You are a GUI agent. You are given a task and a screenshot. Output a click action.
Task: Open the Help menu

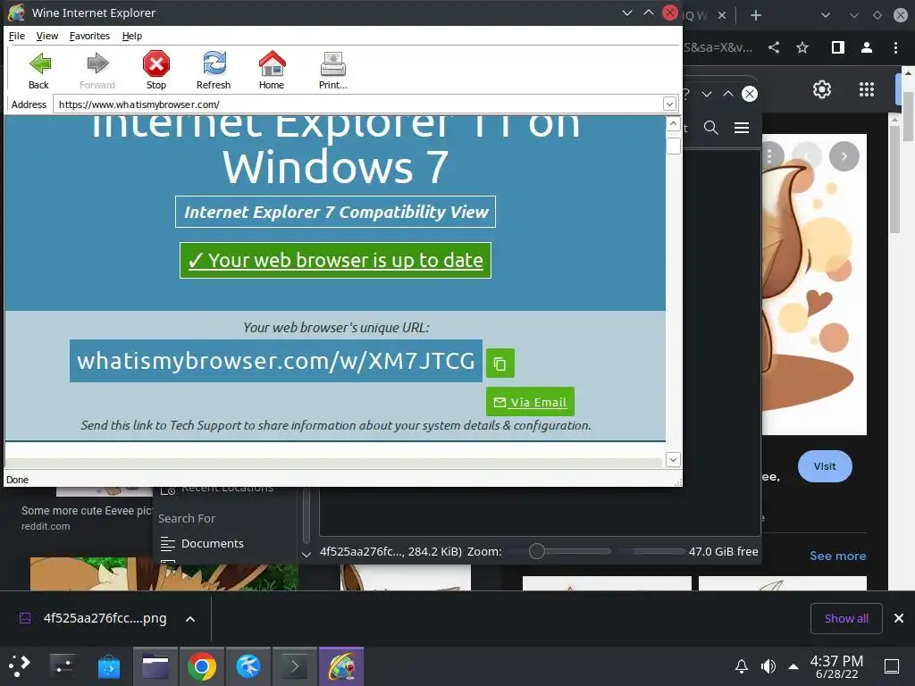coord(132,36)
